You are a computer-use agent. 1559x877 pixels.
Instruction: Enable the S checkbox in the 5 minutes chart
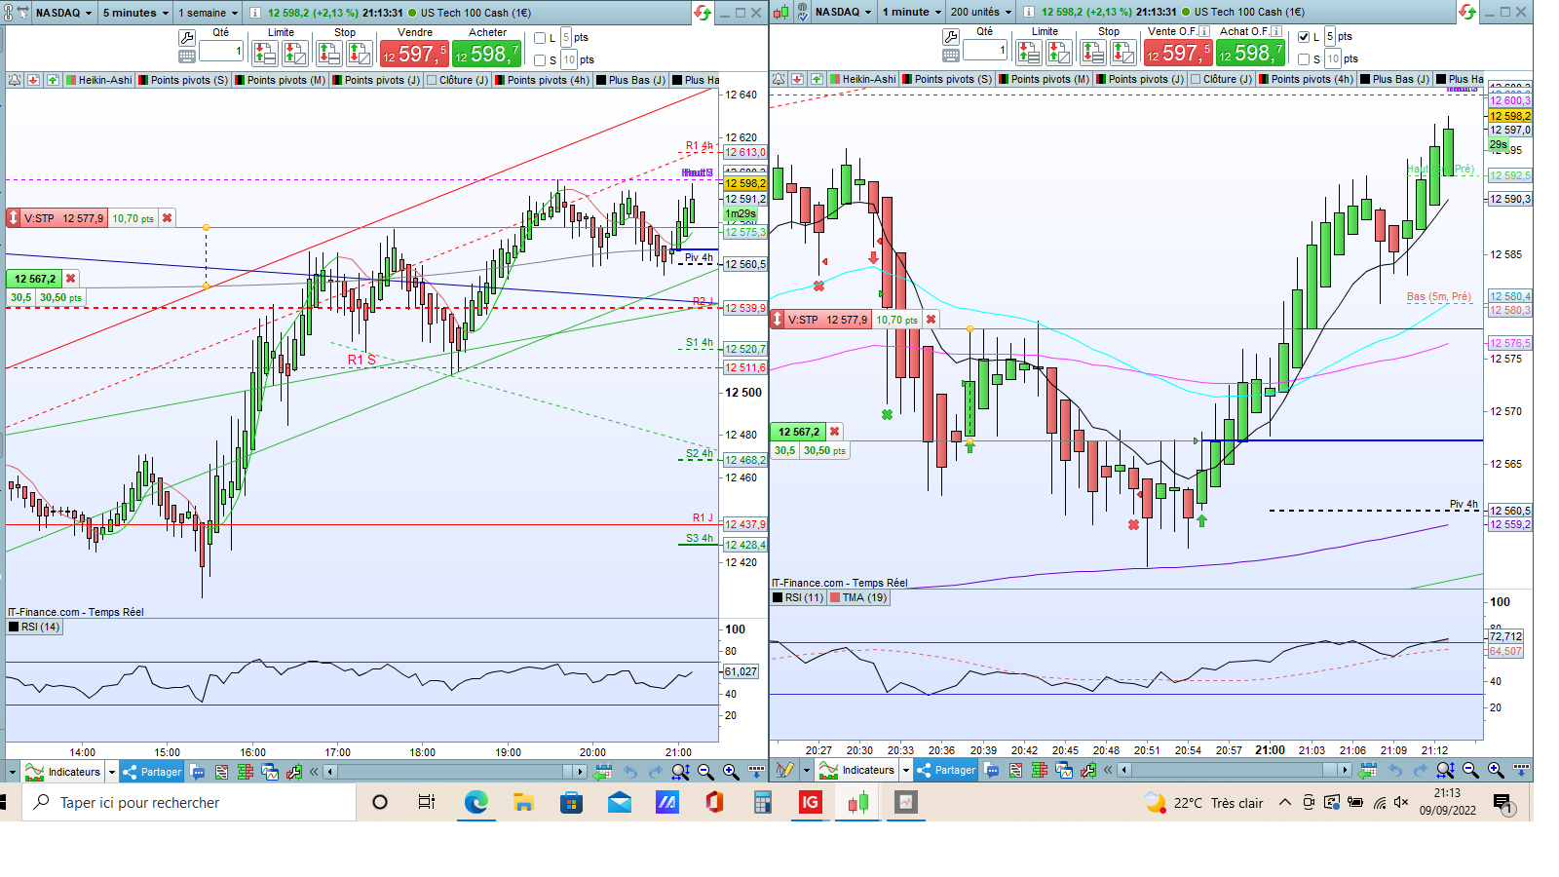[x=540, y=60]
